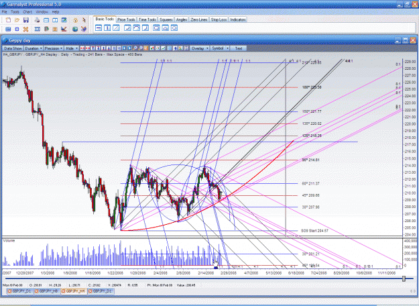Viewport: 419px width, 306px height.
Task: Click the candlestick chart style icon
Action: click(x=152, y=48)
